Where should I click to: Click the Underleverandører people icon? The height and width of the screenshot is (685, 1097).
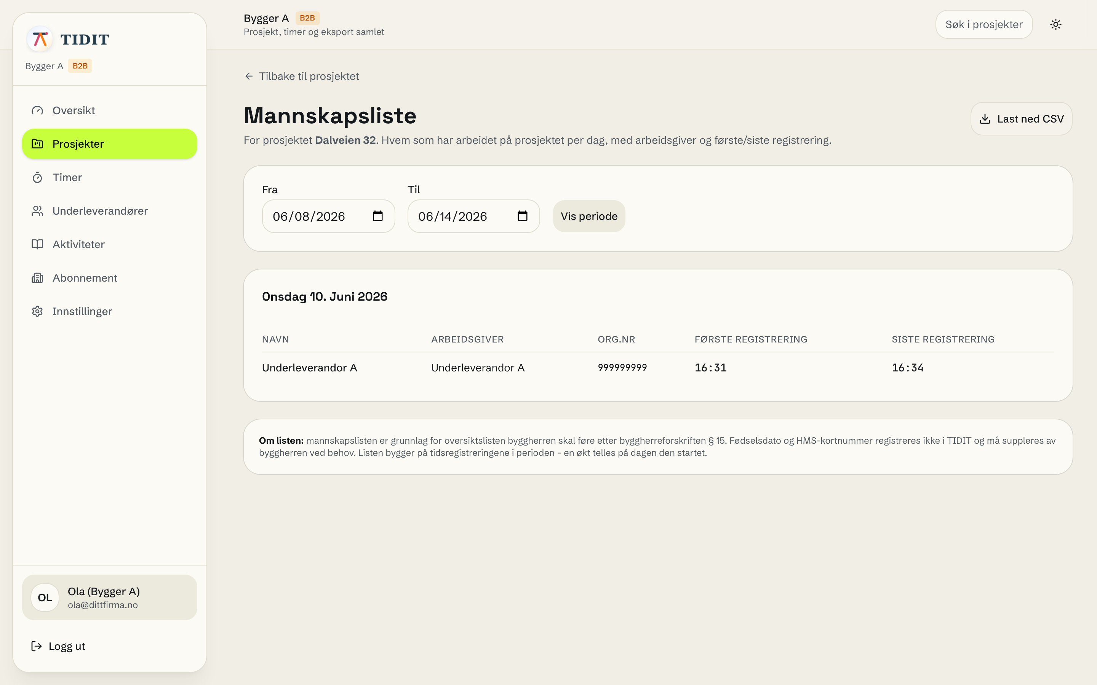tap(37, 211)
